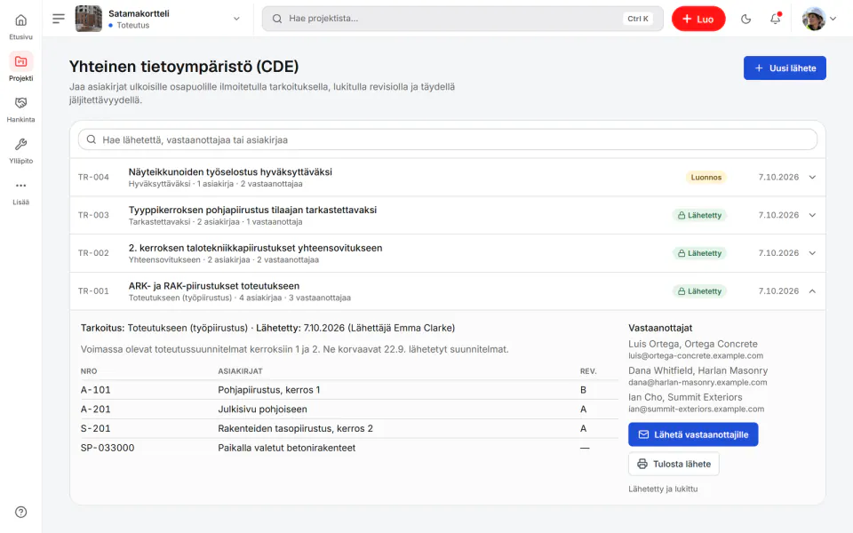Click the Luonnos status badge on TR-004
The image size is (853, 533).
(706, 178)
